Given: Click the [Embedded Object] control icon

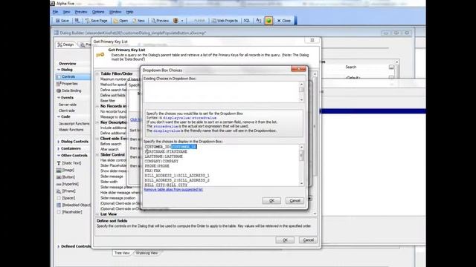Looking at the screenshot, I should (59, 205).
